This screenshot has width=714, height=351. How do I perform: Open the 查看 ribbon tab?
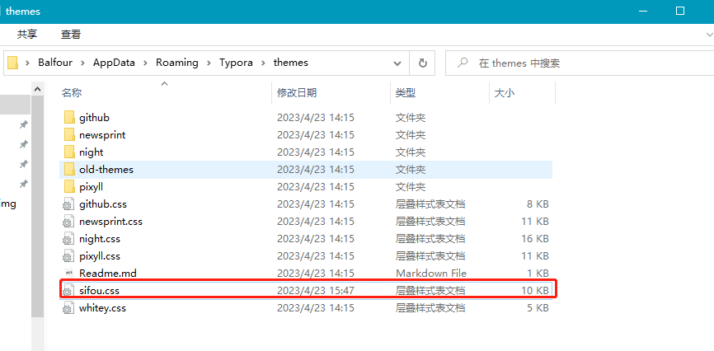[71, 34]
